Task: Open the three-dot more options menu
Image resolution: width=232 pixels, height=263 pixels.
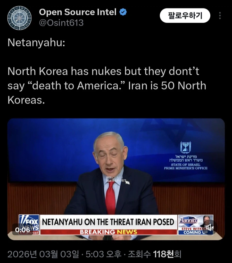Action: pyautogui.click(x=220, y=16)
